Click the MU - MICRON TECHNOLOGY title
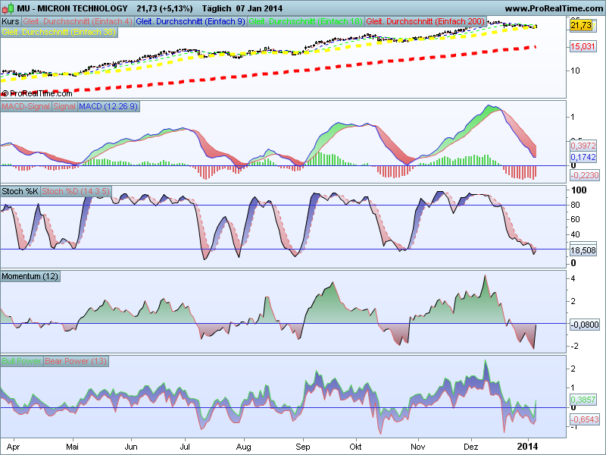Screen dimensions: 606x455 [x=72, y=8]
